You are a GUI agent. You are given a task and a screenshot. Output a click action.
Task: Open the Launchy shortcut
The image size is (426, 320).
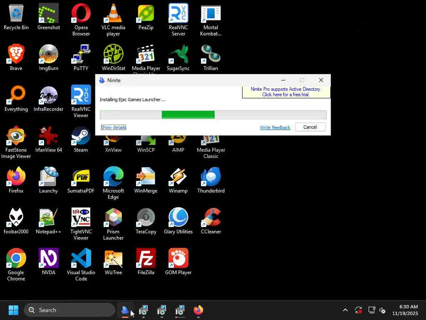point(48,180)
